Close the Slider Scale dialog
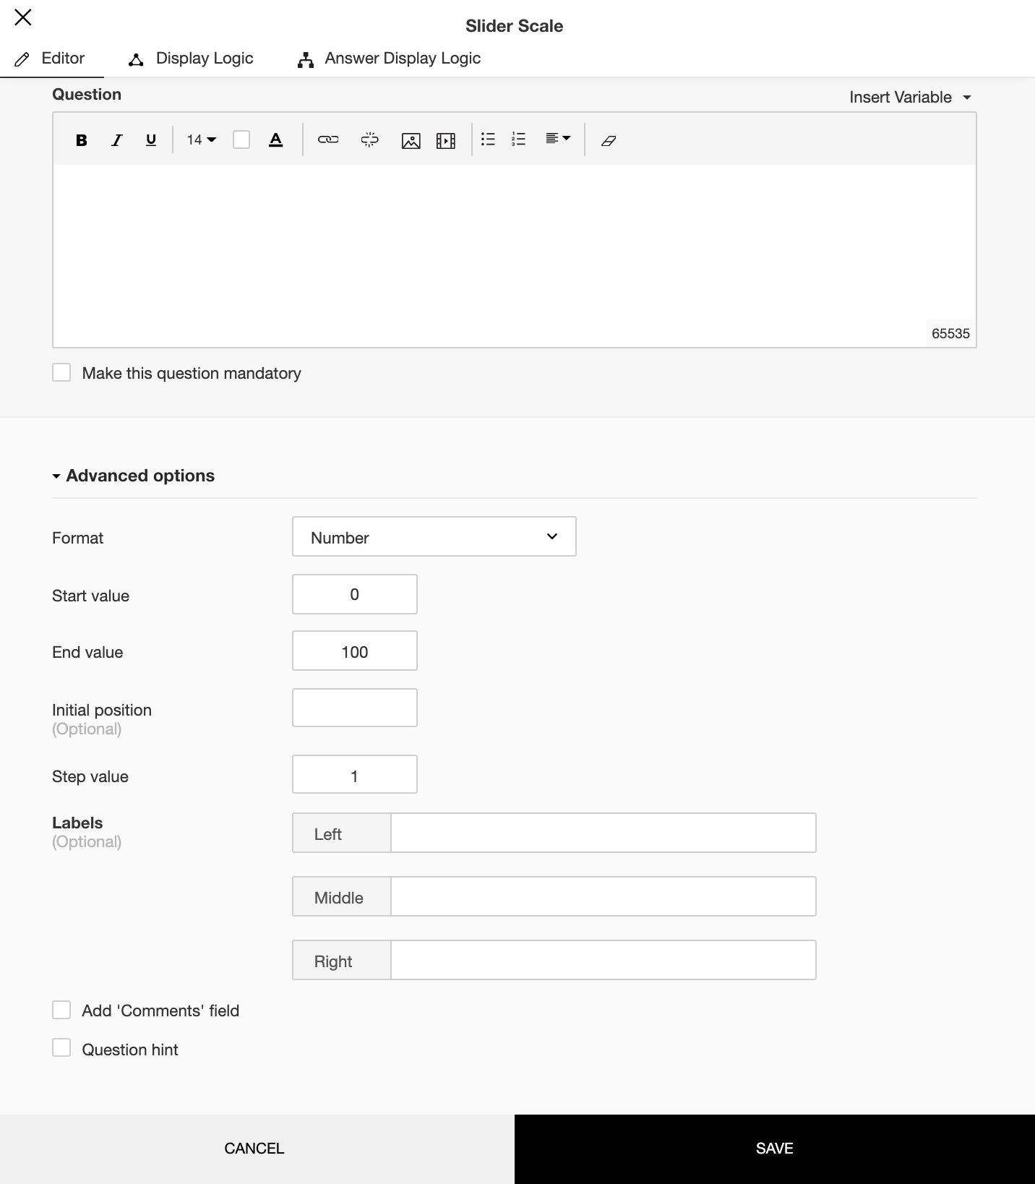This screenshot has width=1035, height=1184. point(23,17)
